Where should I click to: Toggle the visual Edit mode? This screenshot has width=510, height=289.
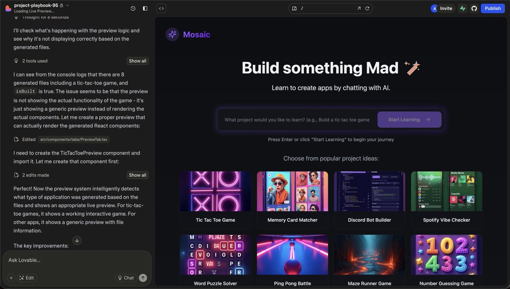(27, 278)
